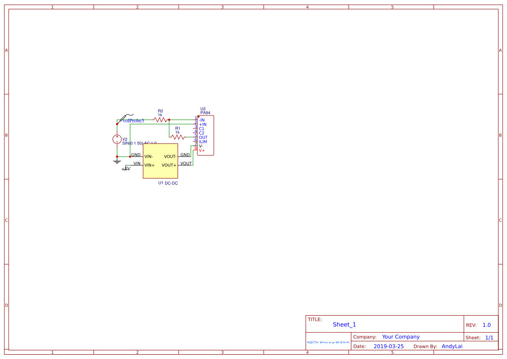Select the VOUT+ pin on DC-DC block
507x359 pixels.
tap(169, 165)
